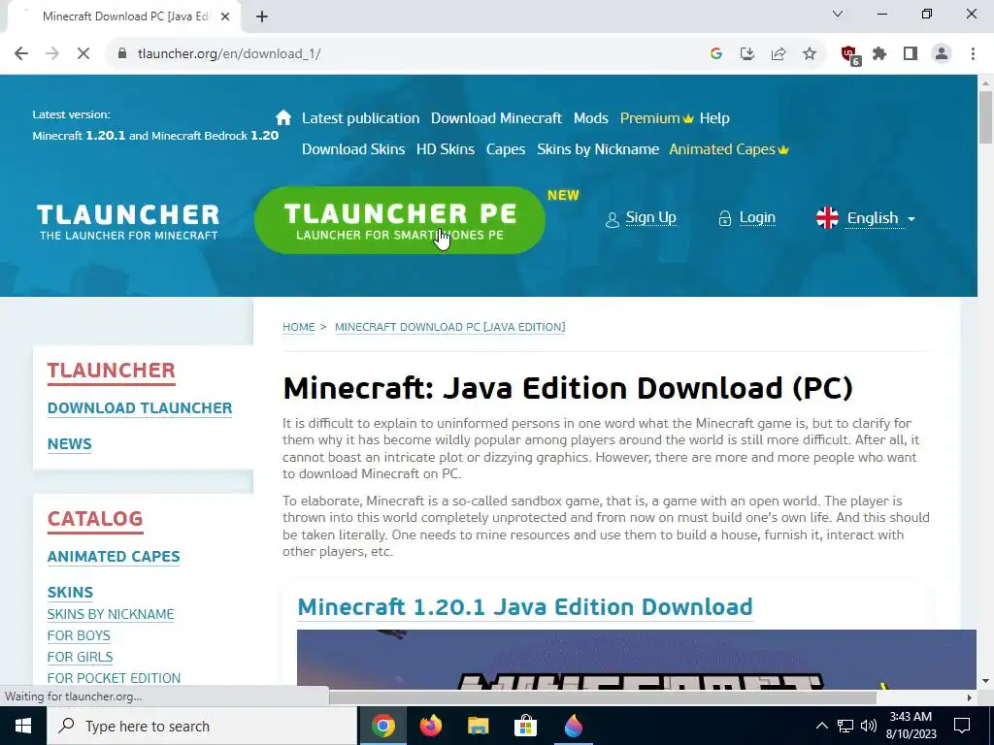Click the install app icon in address bar
The width and height of the screenshot is (994, 745).
click(x=747, y=54)
